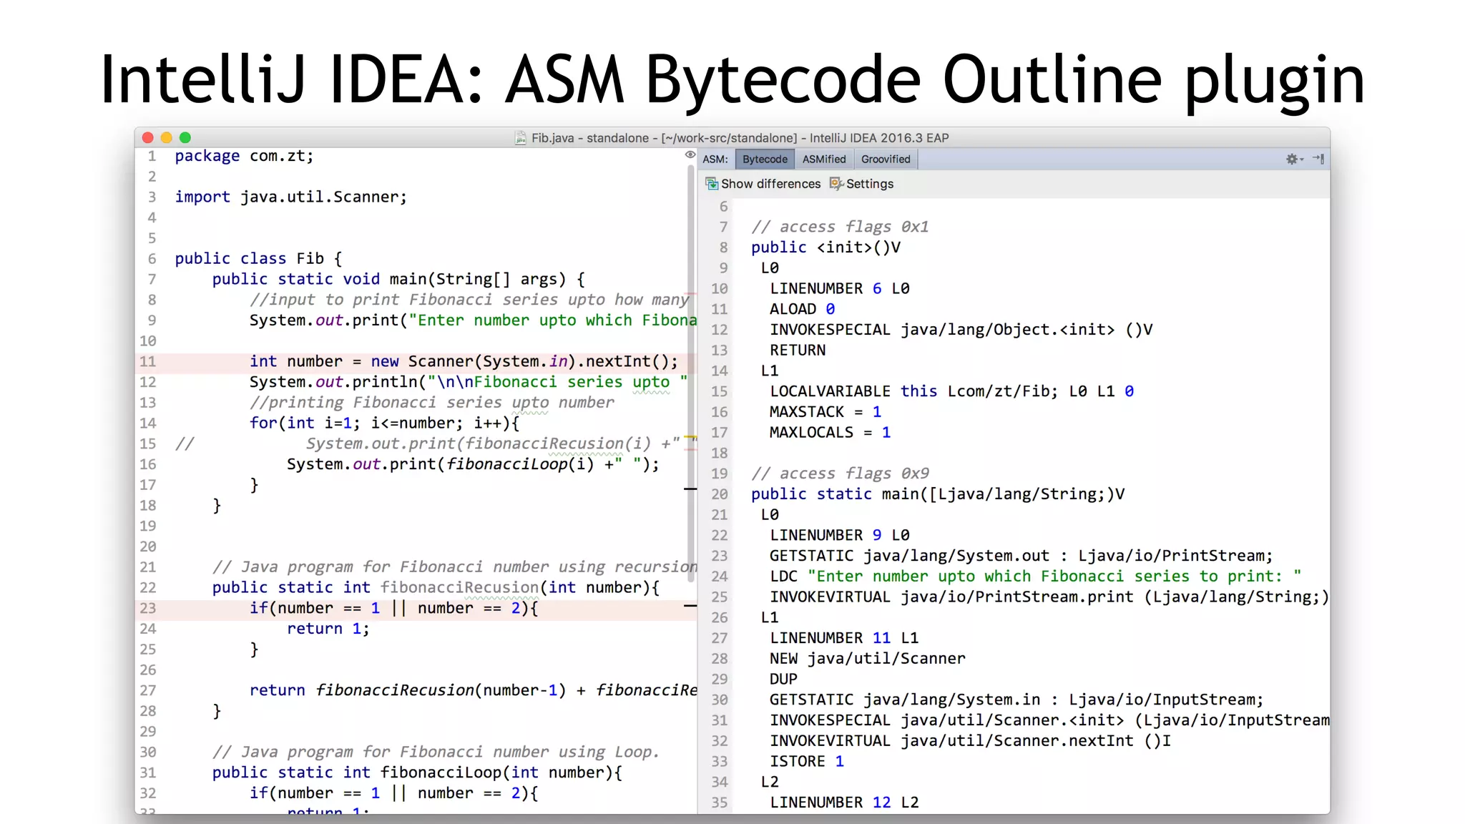1465x824 pixels.
Task: Click 'INVOKESPECIAL java/lang/Object.<init>' line
Action: pos(961,330)
